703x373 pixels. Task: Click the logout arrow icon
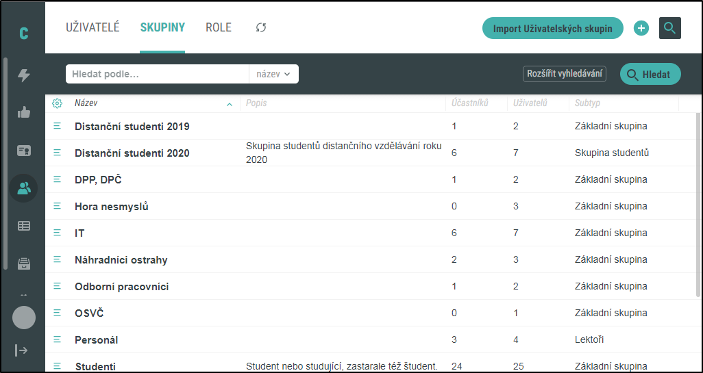click(21, 350)
